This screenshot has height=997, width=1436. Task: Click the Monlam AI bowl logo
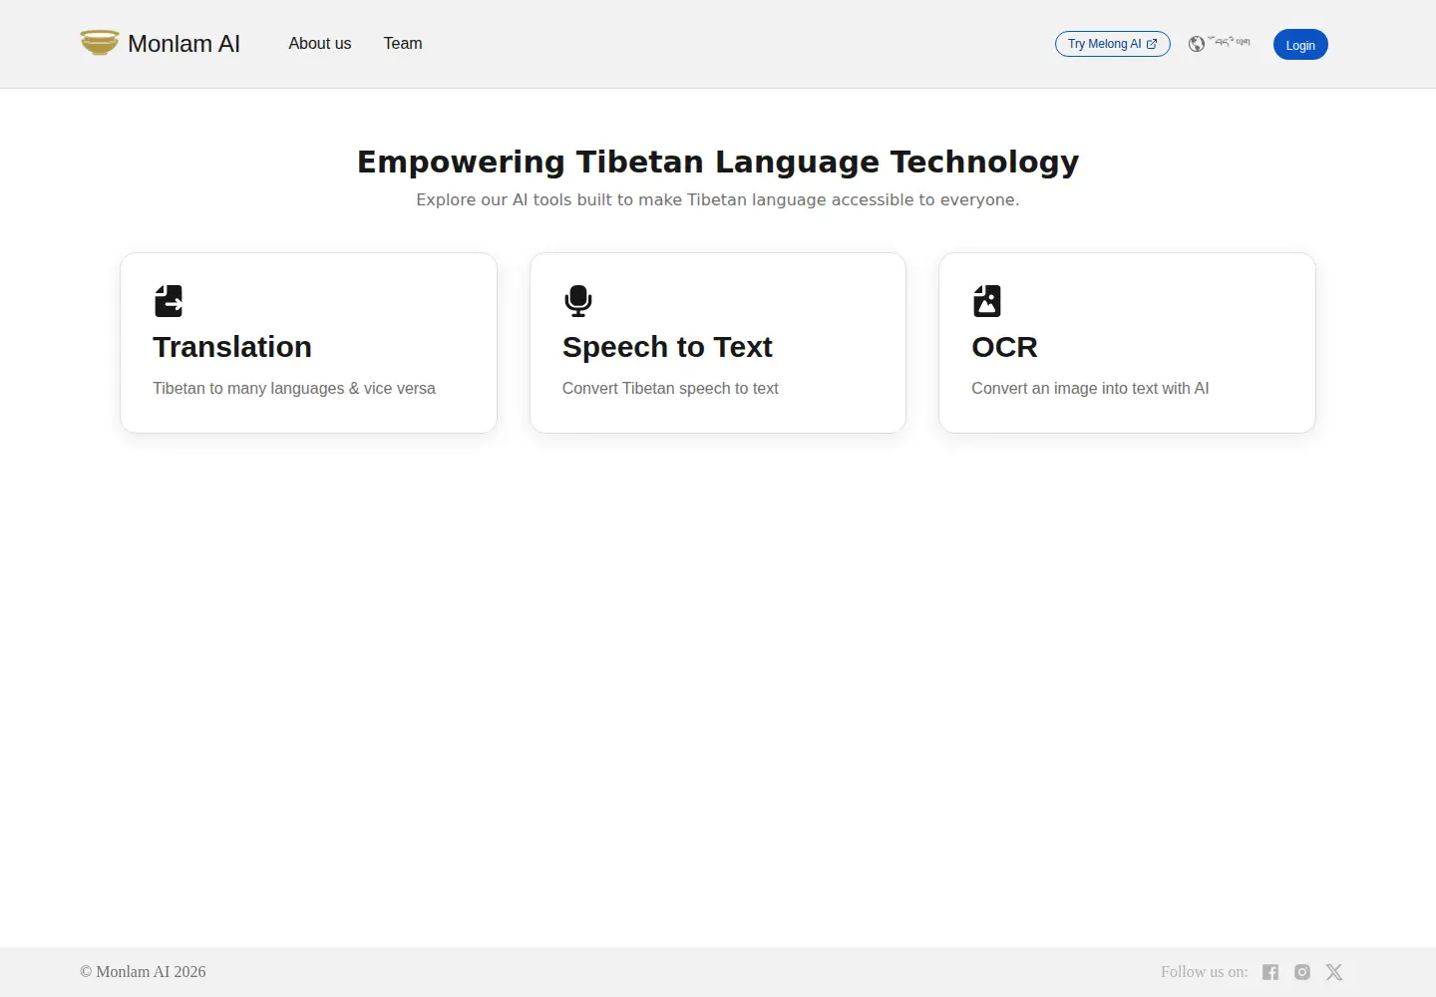click(x=100, y=43)
